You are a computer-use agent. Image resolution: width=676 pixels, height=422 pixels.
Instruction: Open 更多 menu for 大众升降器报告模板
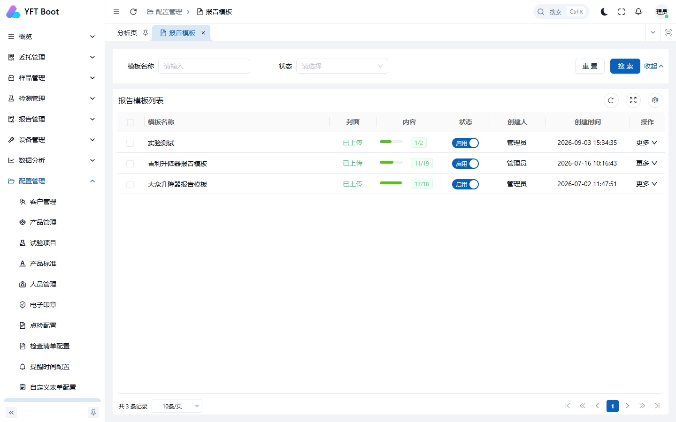646,184
